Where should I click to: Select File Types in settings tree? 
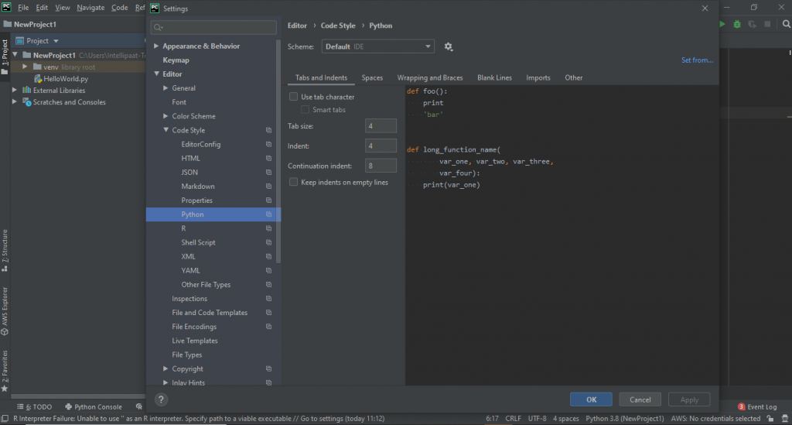tap(187, 355)
